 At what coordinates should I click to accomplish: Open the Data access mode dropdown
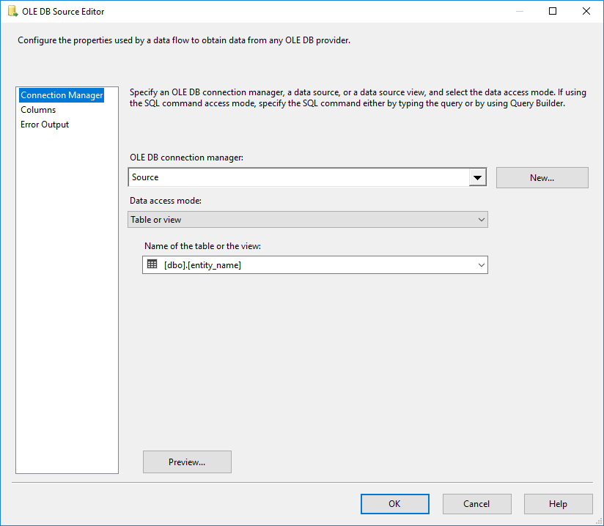308,220
